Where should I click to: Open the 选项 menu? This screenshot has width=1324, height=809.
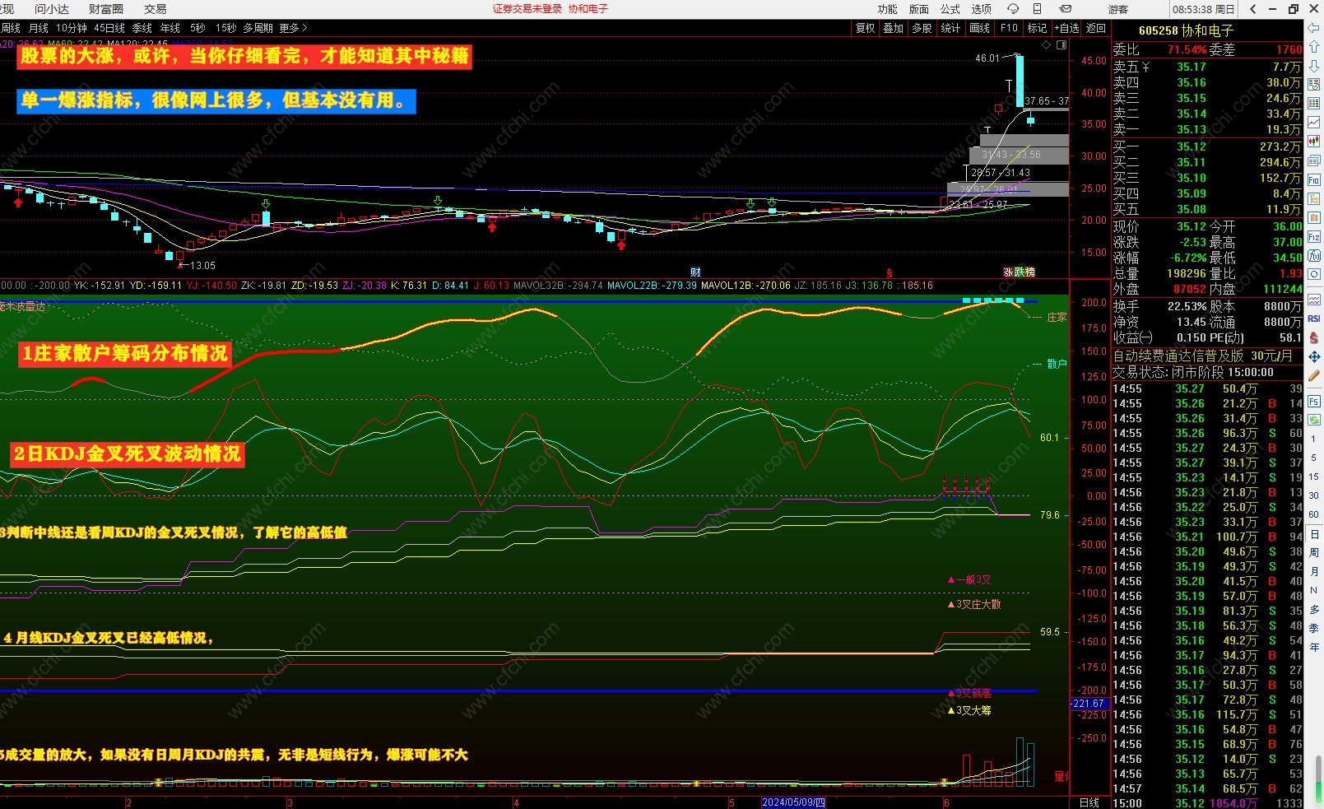pos(982,9)
